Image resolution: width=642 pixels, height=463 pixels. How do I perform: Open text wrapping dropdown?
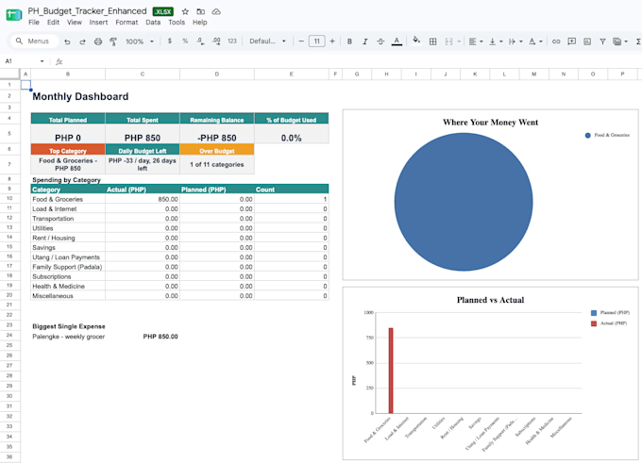pos(515,41)
